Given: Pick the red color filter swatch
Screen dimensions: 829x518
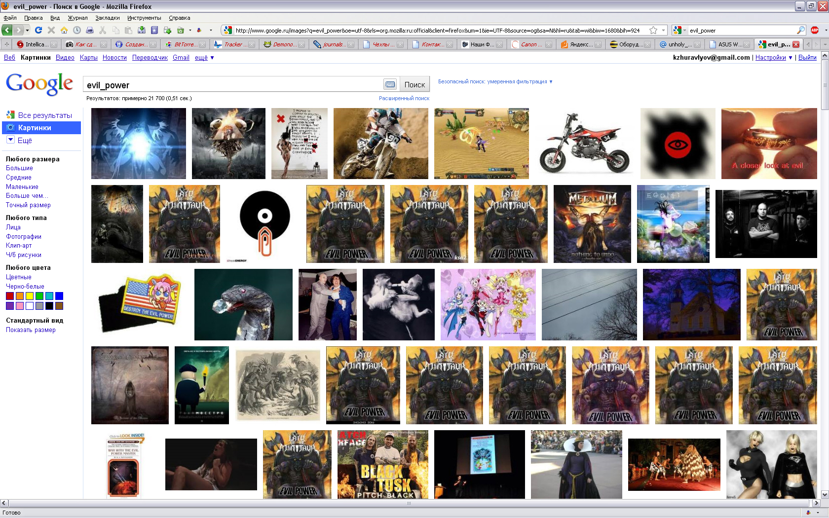Looking at the screenshot, I should click(x=10, y=296).
